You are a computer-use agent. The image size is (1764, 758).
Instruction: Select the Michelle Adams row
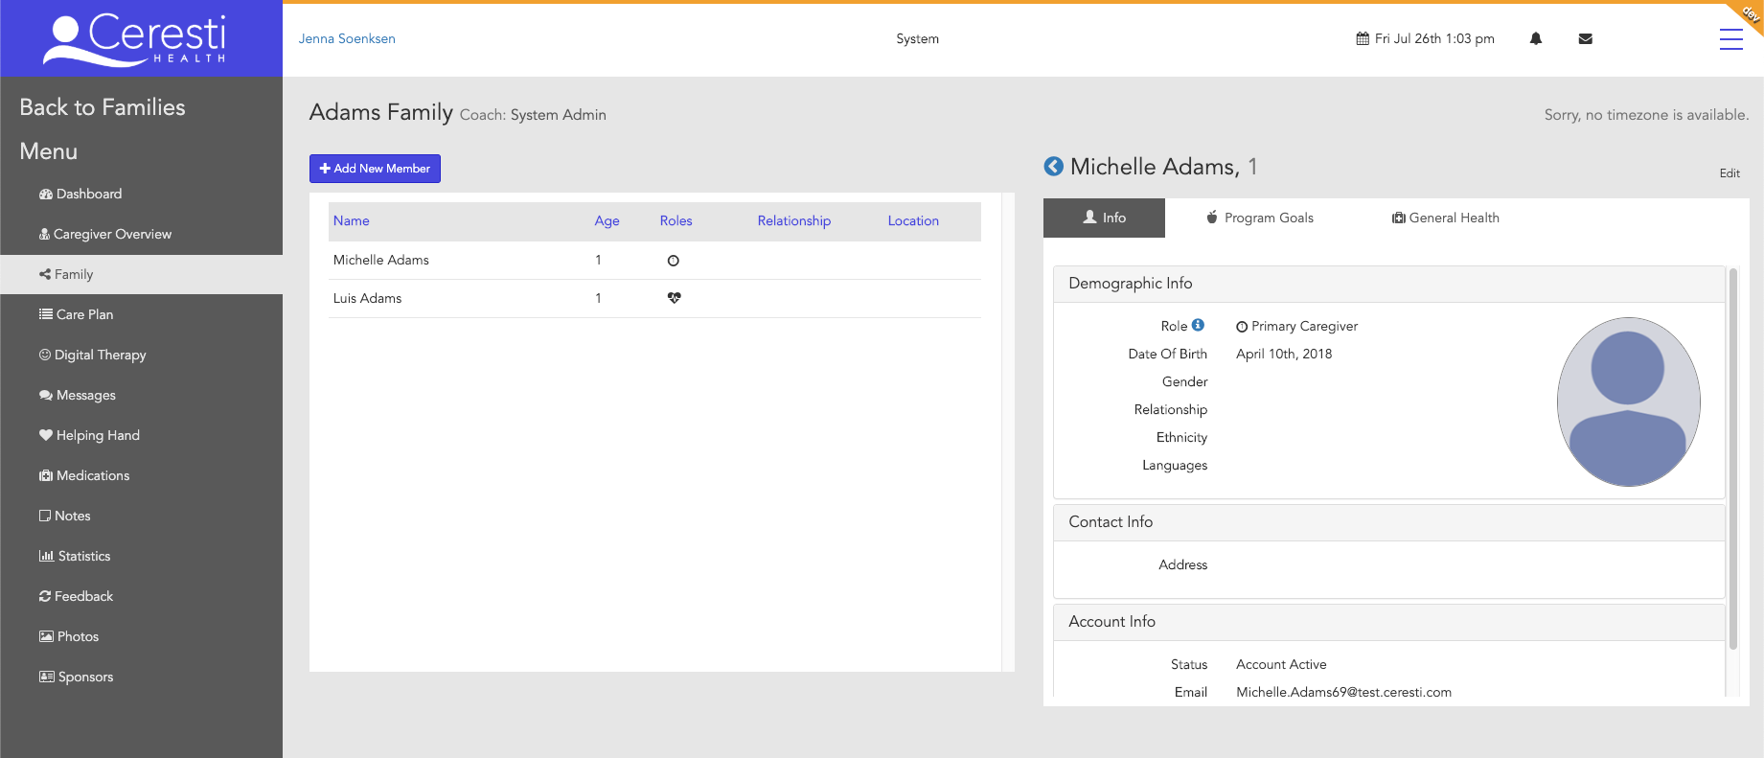pos(654,261)
